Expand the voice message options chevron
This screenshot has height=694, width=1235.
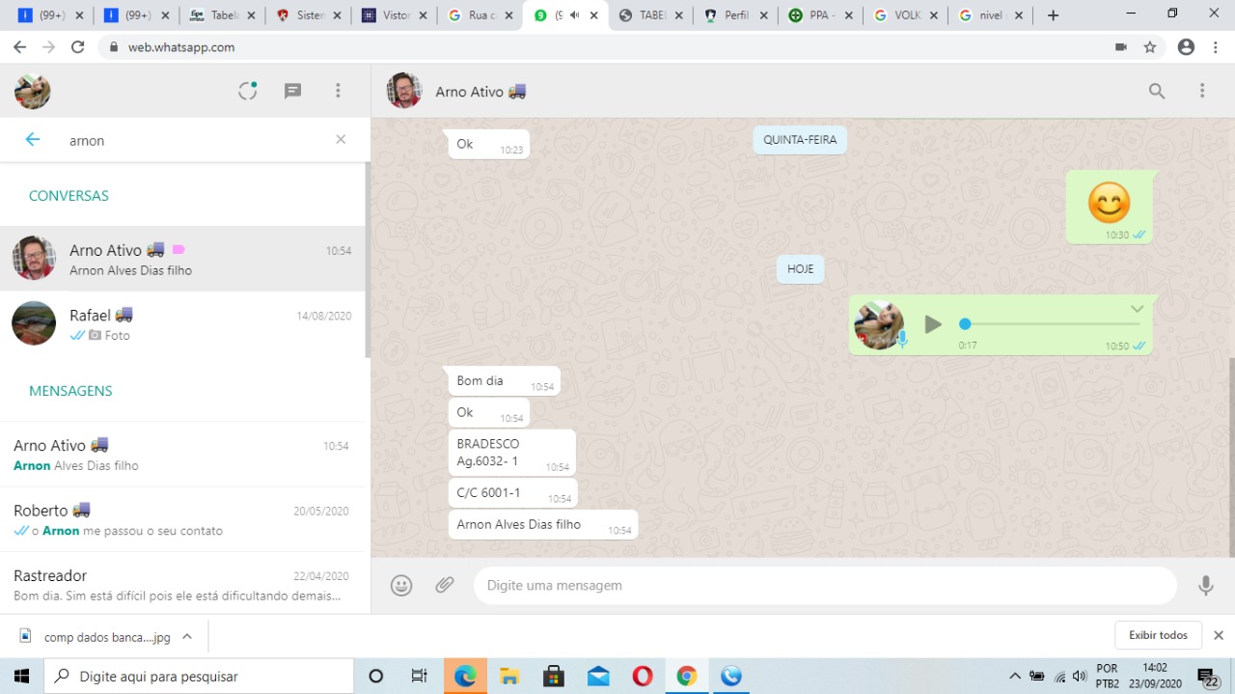tap(1137, 309)
